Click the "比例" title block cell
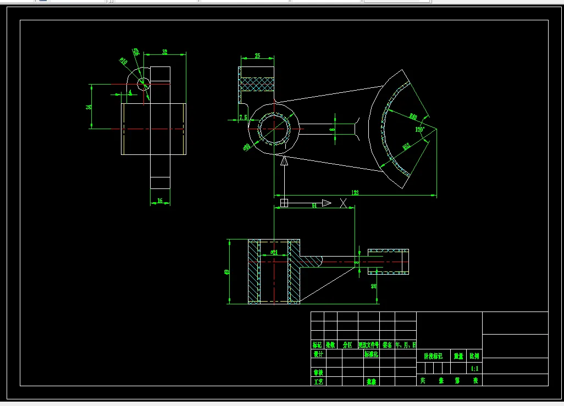Image resolution: width=564 pixels, height=406 pixels. point(474,356)
